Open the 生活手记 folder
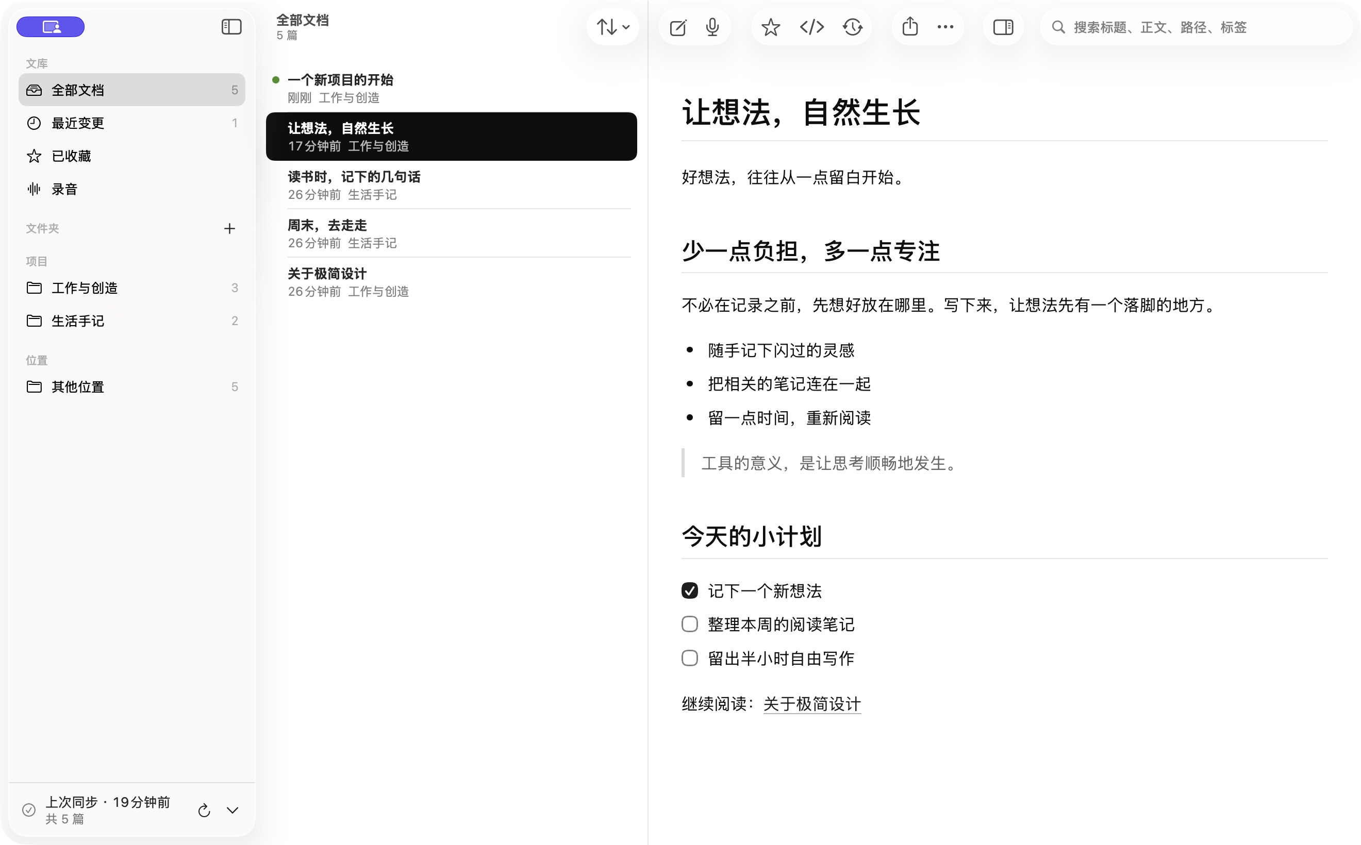Viewport: 1361px width, 845px height. [132, 321]
